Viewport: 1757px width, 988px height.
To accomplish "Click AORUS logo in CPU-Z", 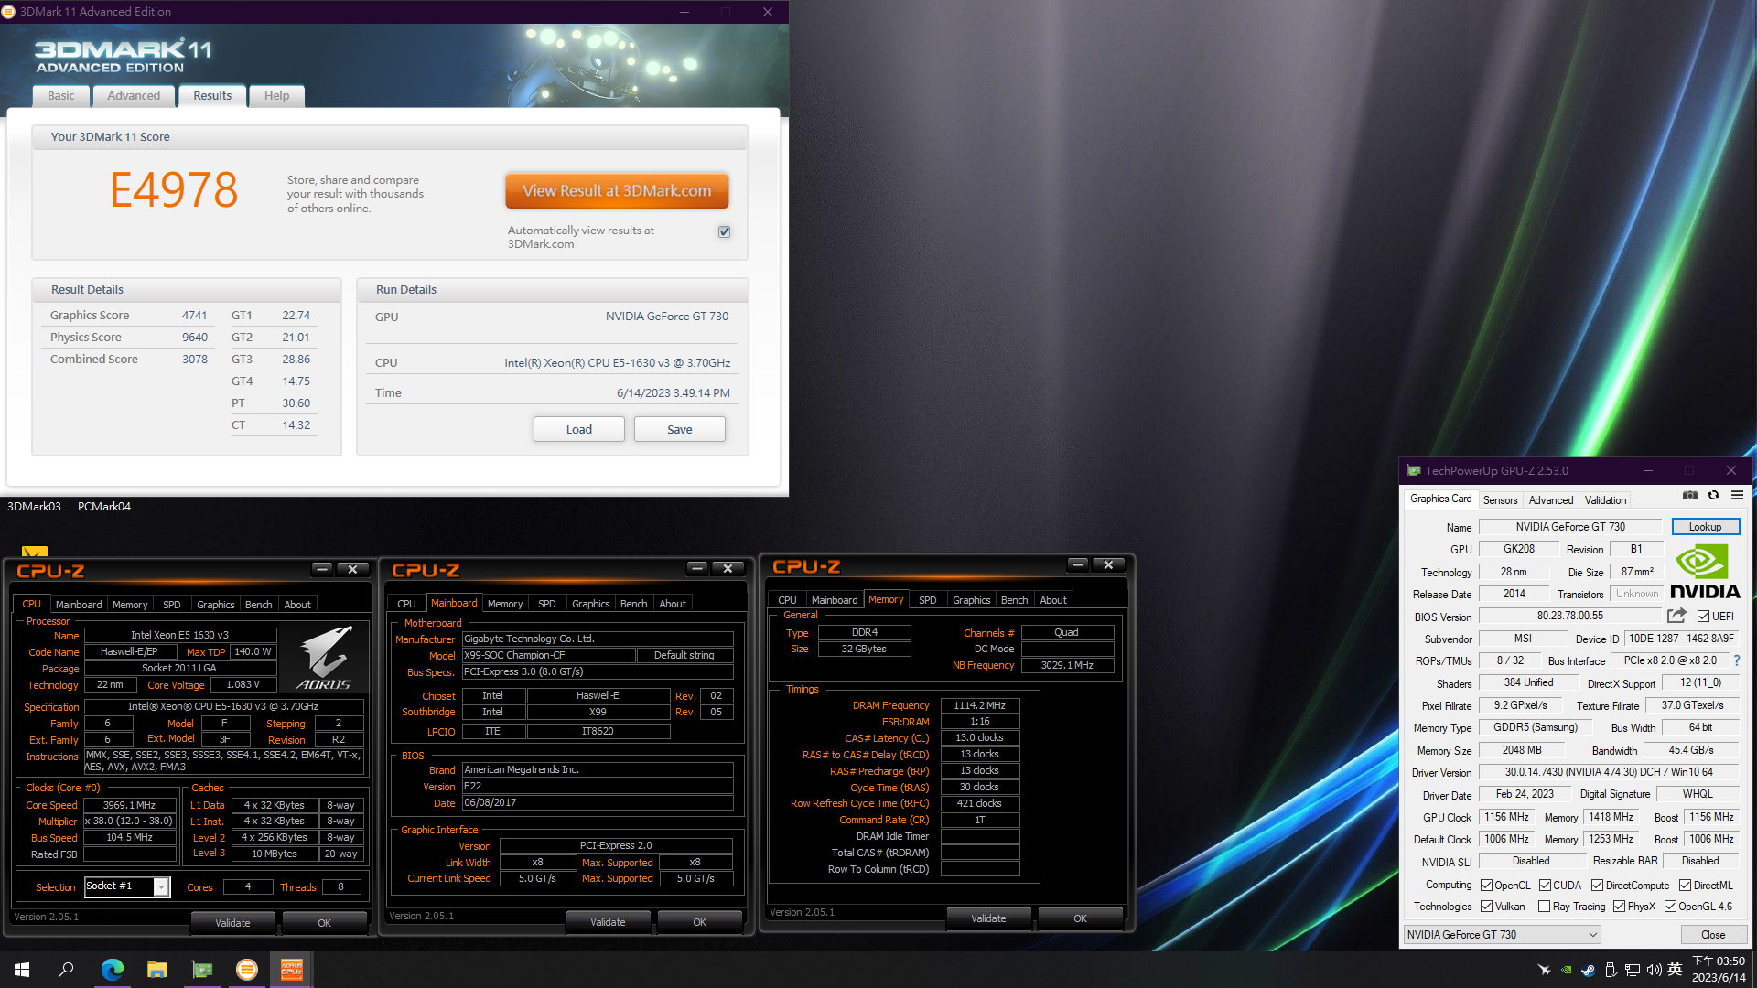I will (324, 658).
